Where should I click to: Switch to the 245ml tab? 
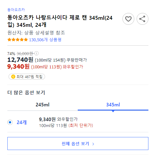[42, 105]
